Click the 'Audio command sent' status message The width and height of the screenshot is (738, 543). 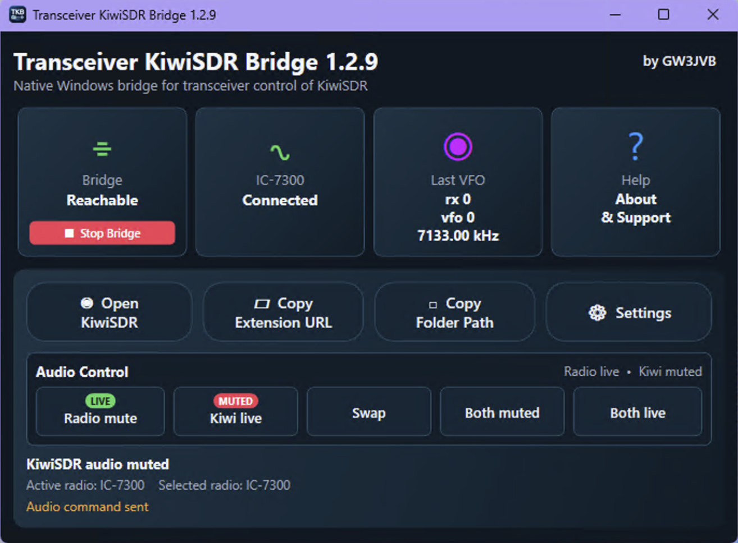[x=88, y=507]
